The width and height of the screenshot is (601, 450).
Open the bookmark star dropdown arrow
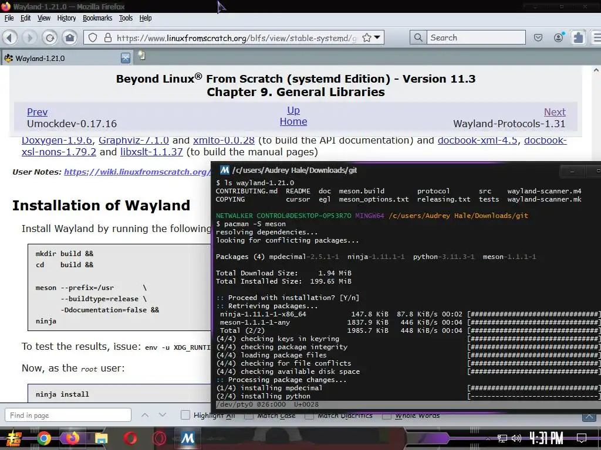pos(377,37)
